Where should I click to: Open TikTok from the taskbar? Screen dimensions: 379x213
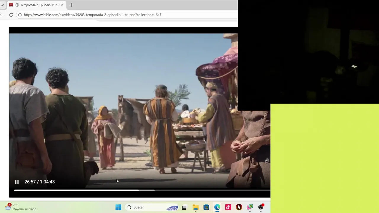tap(228, 207)
